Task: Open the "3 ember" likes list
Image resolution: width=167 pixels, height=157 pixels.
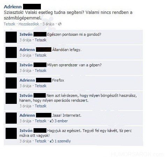Action: [x=61, y=121]
